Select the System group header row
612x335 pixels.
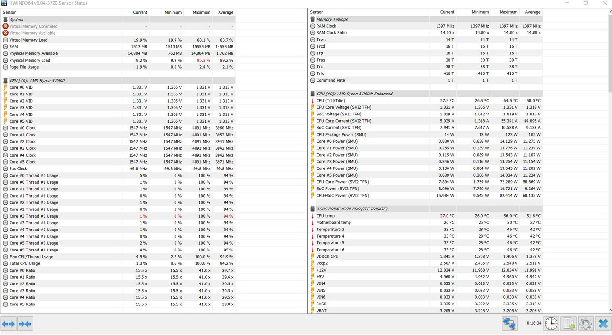click(x=118, y=20)
